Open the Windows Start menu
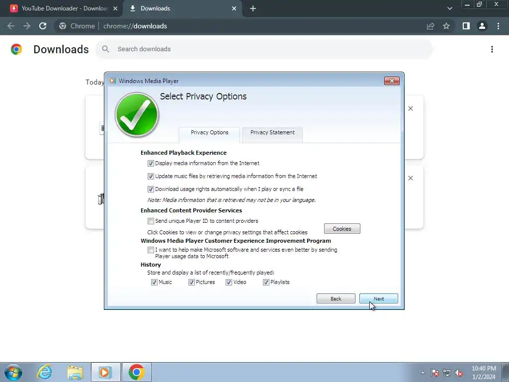 13,372
